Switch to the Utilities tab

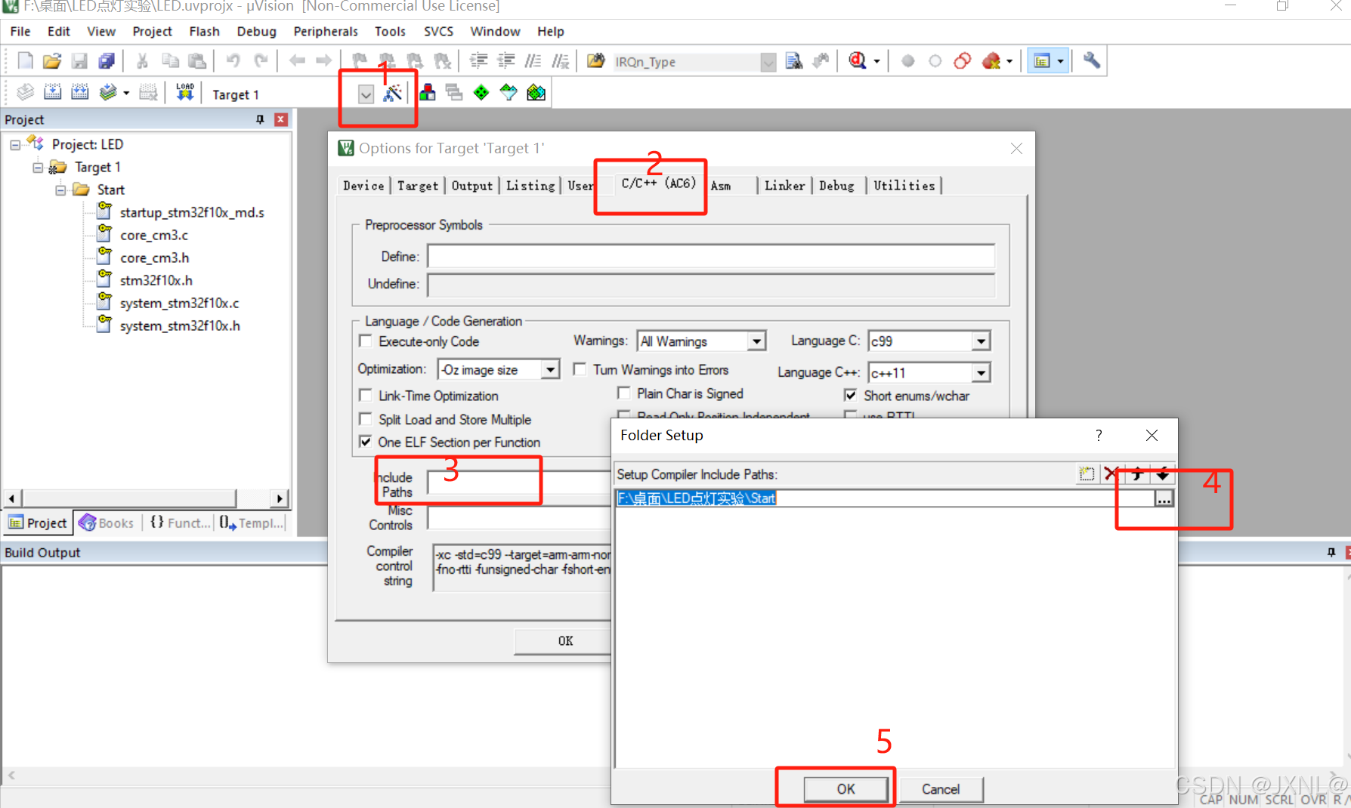click(904, 186)
